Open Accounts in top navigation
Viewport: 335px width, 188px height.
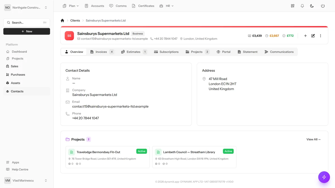pos(94,6)
